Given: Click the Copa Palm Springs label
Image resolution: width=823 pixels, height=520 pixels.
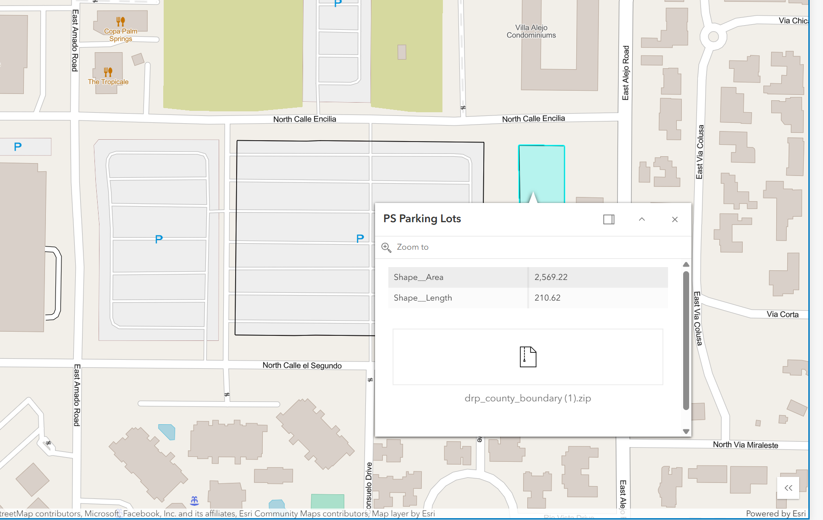Looking at the screenshot, I should pos(121,35).
